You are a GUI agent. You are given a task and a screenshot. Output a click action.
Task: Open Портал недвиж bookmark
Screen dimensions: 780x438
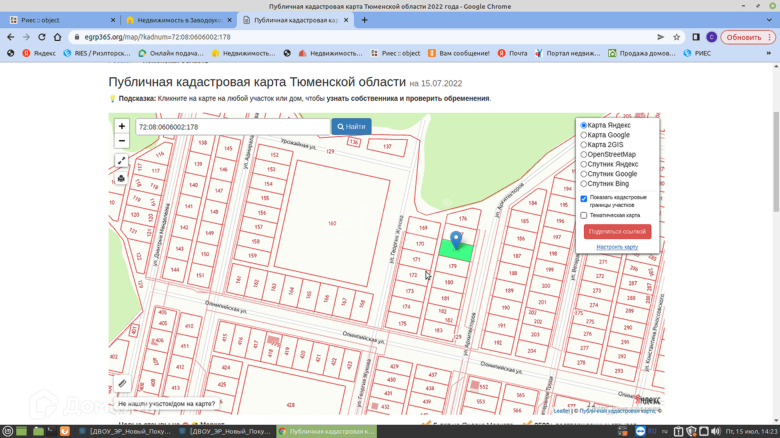568,53
